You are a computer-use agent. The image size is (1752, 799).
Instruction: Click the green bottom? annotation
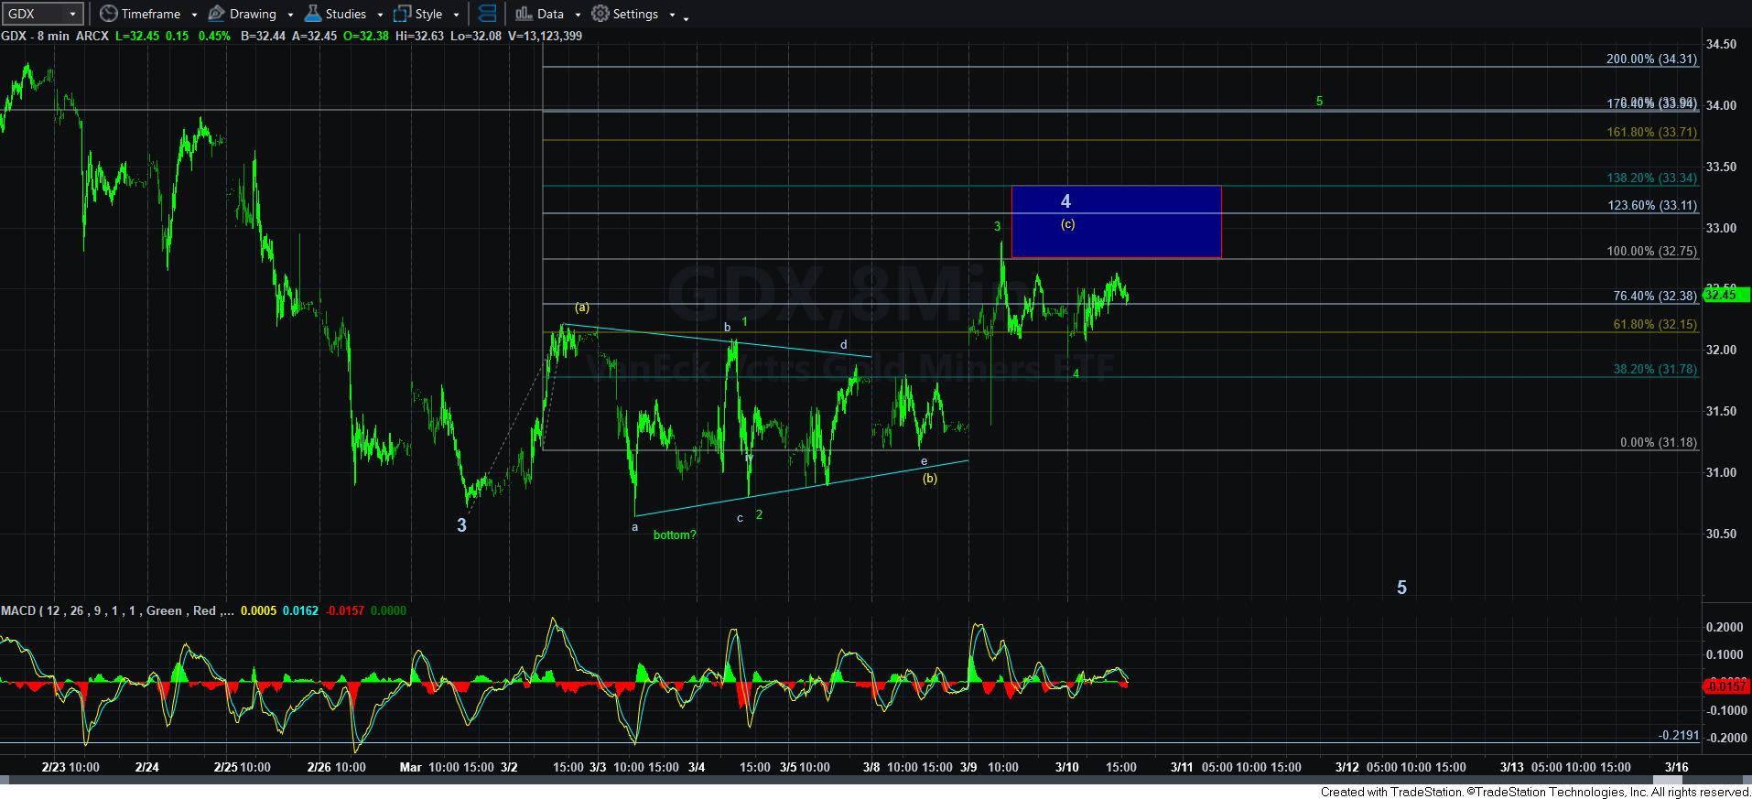675,534
